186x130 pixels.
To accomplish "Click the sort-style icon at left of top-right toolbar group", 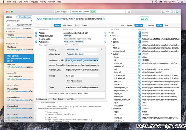I will [163, 12].
